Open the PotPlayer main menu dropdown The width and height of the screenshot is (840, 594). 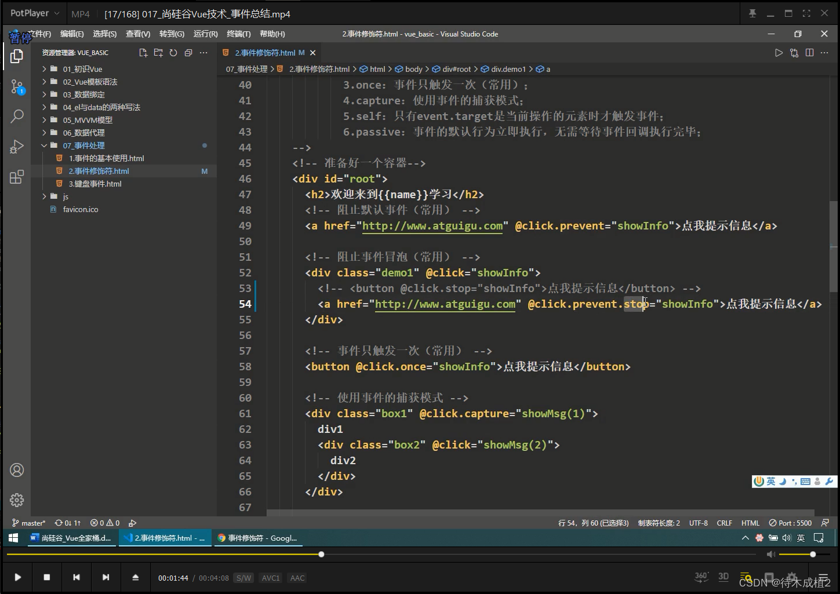(35, 13)
